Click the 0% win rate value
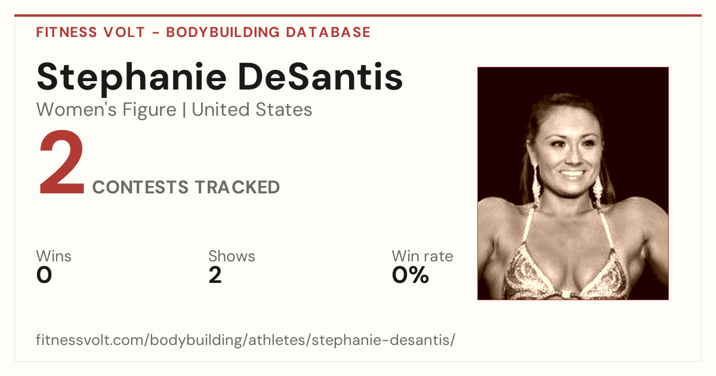The image size is (716, 376). [x=411, y=275]
